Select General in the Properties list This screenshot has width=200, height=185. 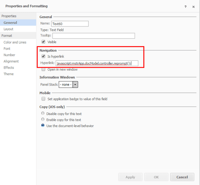pyautogui.click(x=10, y=23)
